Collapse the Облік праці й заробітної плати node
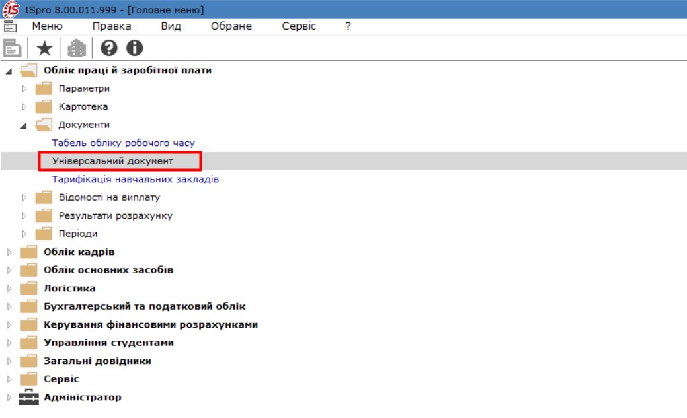 [9, 71]
